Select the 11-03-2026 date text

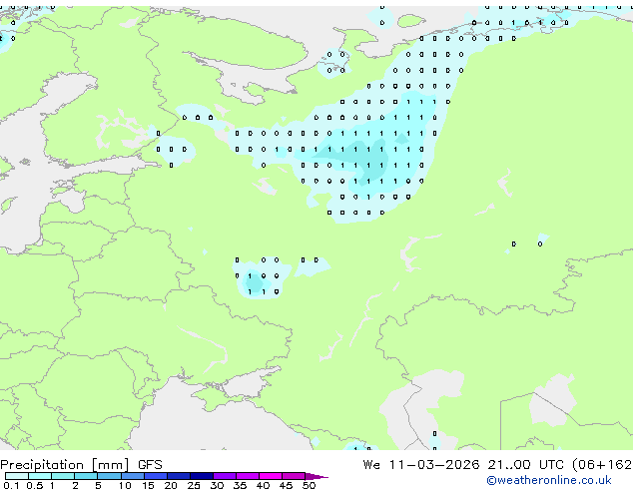(434, 465)
